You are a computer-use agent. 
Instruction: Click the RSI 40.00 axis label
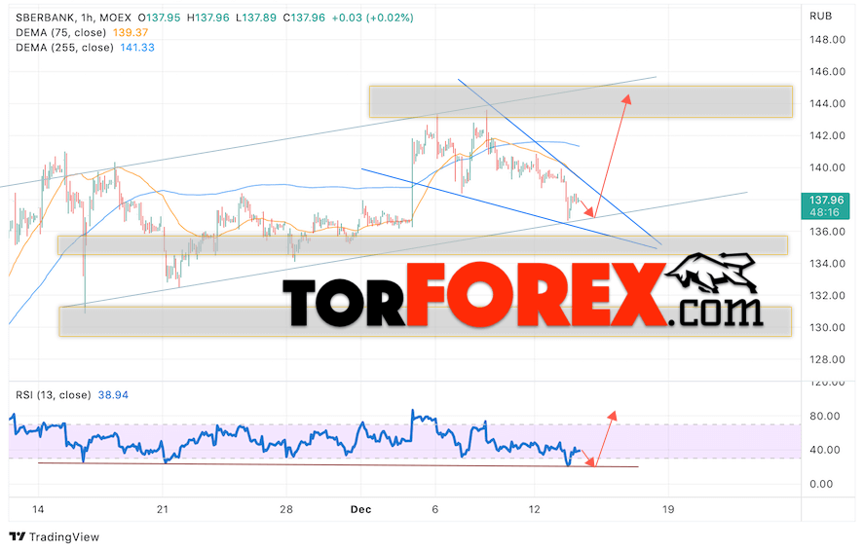pos(825,450)
